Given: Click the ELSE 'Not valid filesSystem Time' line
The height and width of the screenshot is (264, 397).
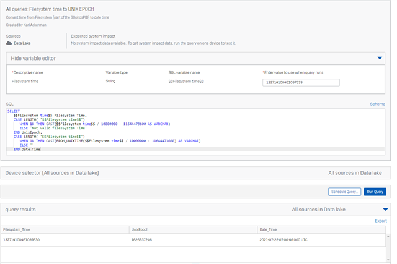Looking at the screenshot, I should 53,128.
